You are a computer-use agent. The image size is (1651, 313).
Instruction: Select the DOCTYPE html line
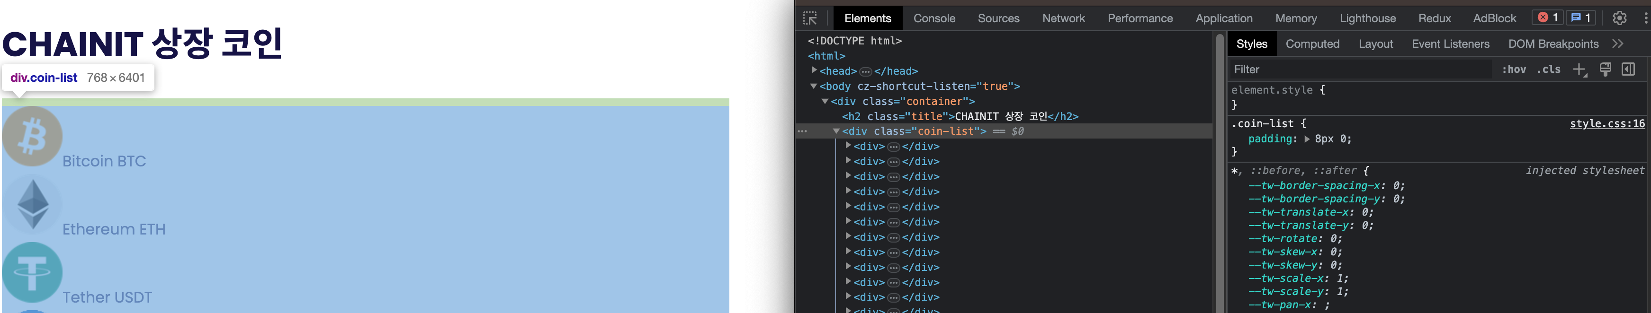click(x=854, y=41)
